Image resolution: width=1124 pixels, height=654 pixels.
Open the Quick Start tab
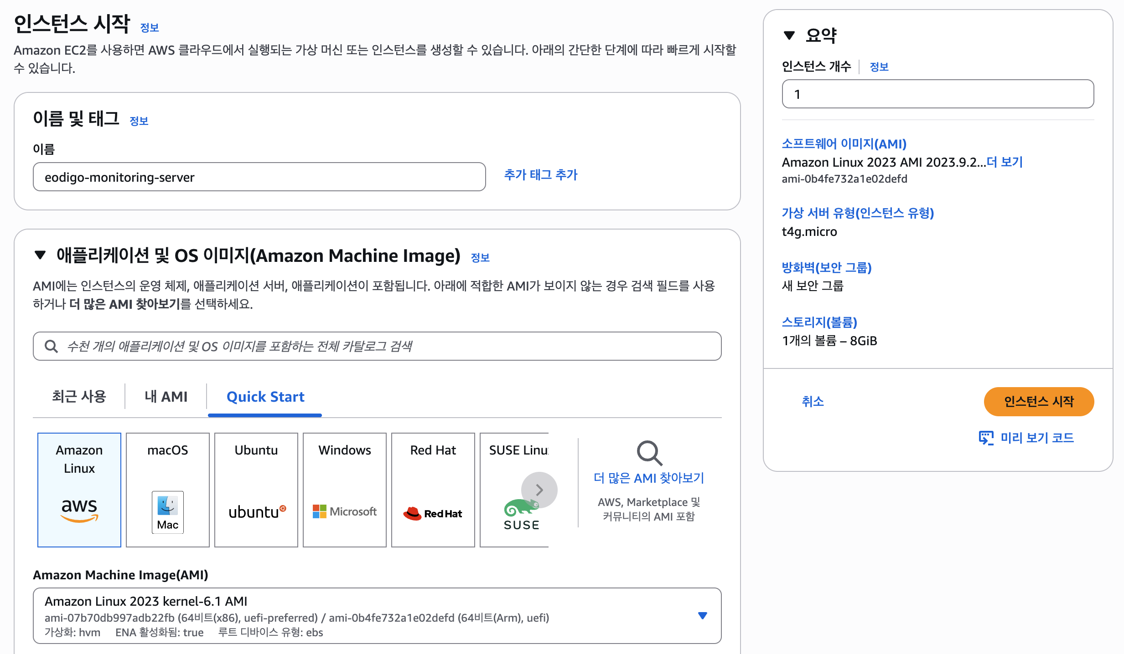[x=265, y=397]
